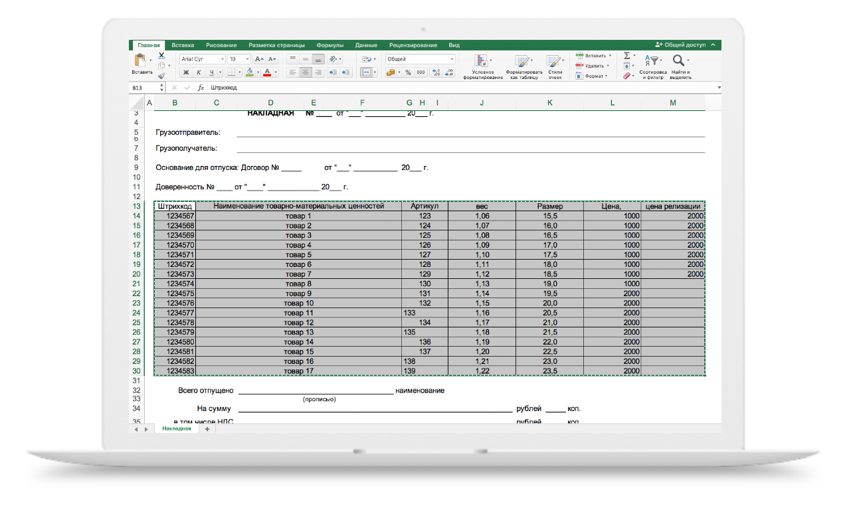Select row header 20

point(137,274)
